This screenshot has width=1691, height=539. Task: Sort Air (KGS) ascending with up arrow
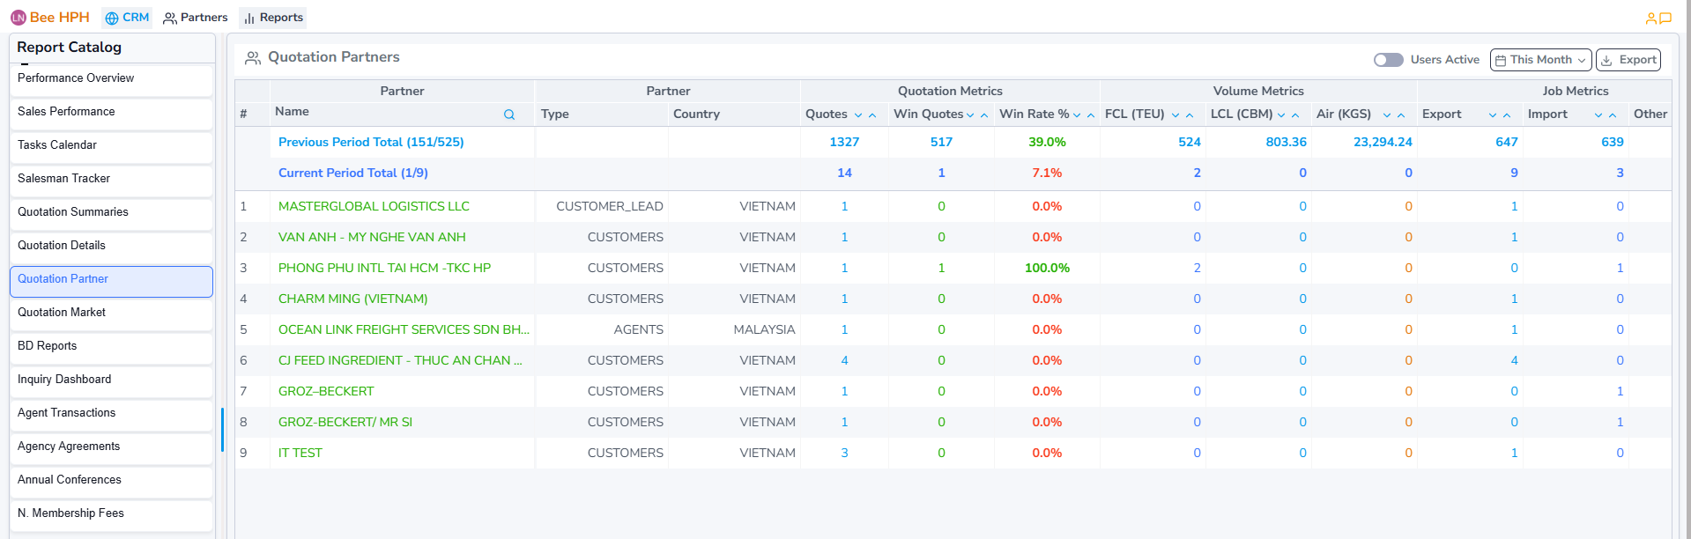[1401, 115]
